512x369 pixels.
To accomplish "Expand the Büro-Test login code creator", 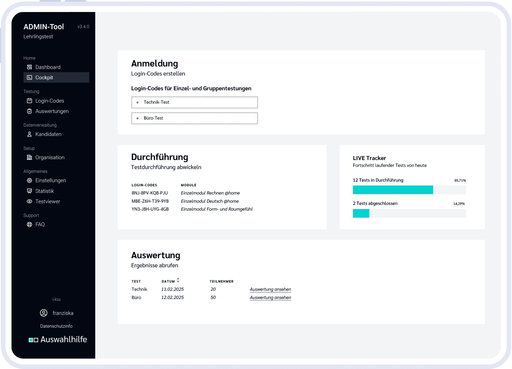I will 194,118.
